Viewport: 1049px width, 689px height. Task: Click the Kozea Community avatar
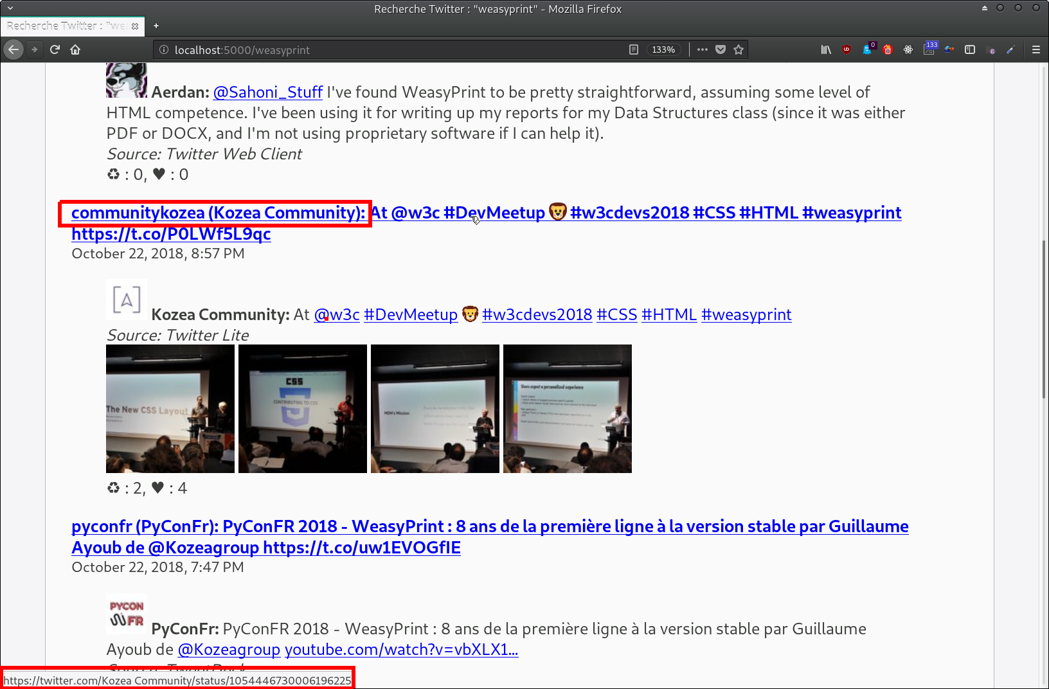coord(127,300)
